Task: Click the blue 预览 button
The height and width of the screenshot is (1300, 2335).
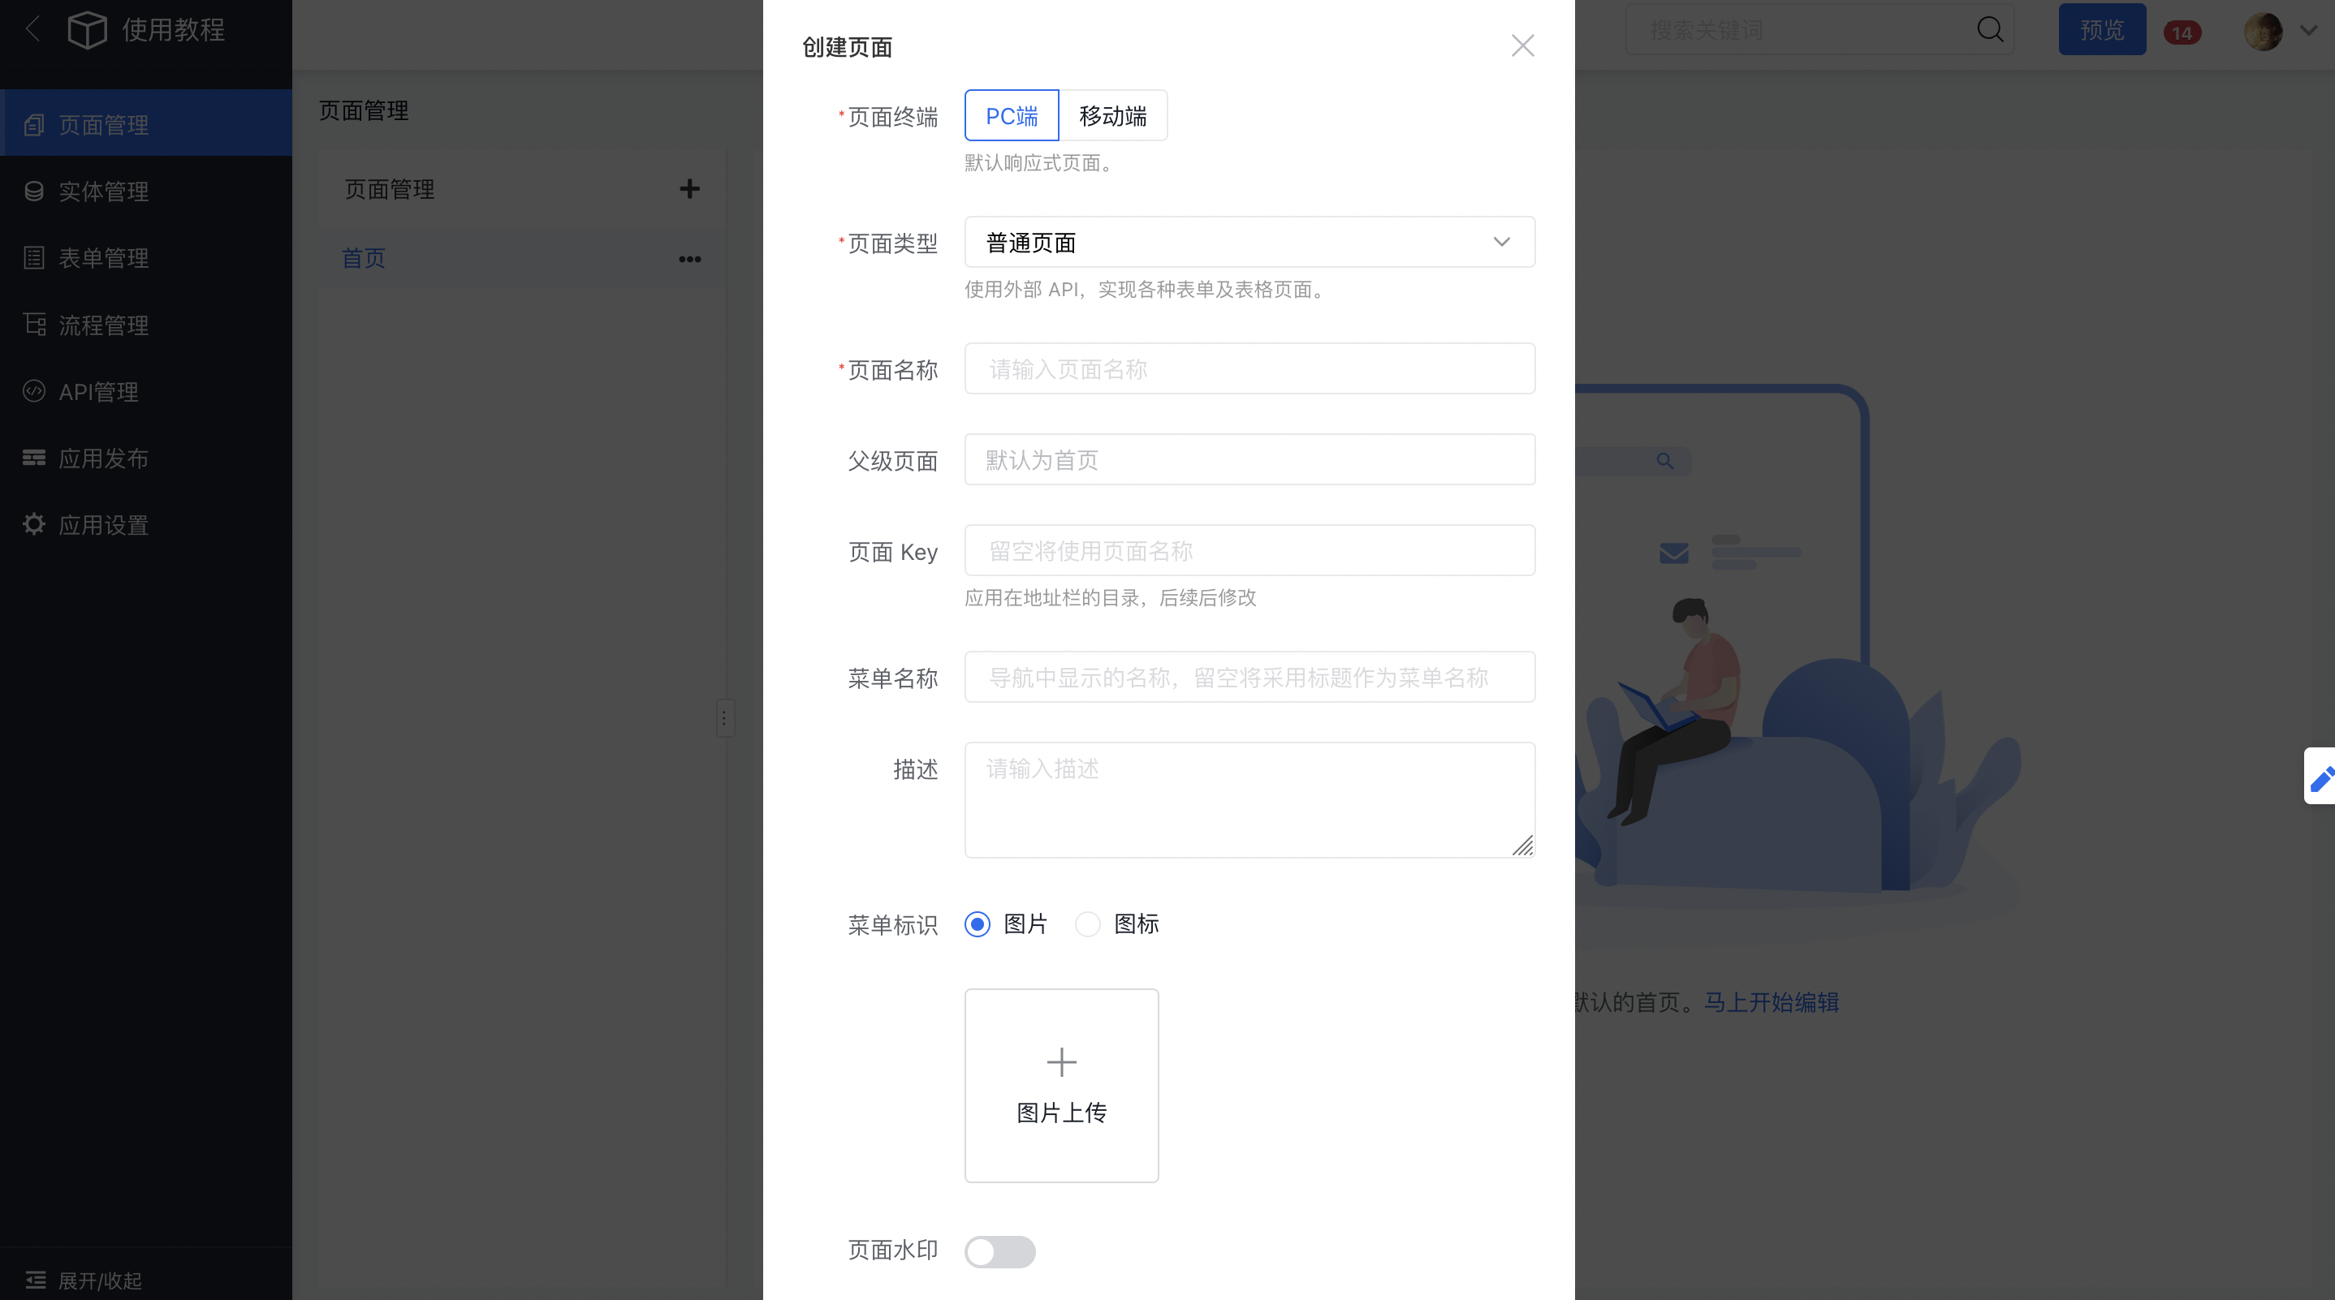Action: pyautogui.click(x=2101, y=30)
